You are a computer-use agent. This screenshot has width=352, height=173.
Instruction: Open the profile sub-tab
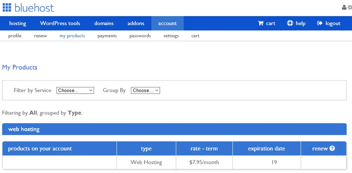pyautogui.click(x=15, y=36)
